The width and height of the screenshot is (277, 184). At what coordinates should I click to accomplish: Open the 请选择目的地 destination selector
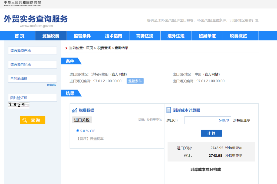(32, 64)
